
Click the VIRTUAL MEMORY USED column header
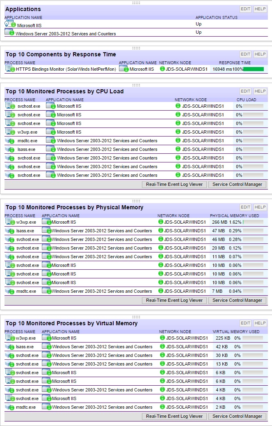click(236, 332)
